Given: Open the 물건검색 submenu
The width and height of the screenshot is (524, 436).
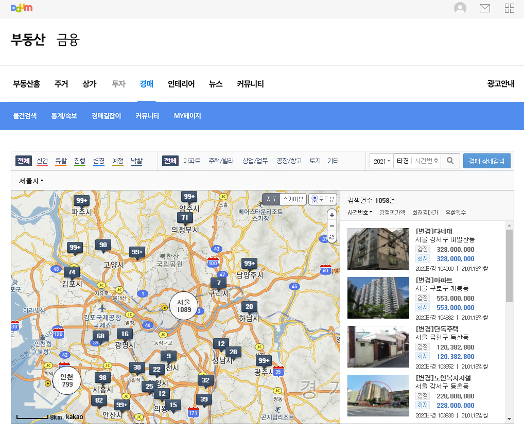Looking at the screenshot, I should (25, 116).
